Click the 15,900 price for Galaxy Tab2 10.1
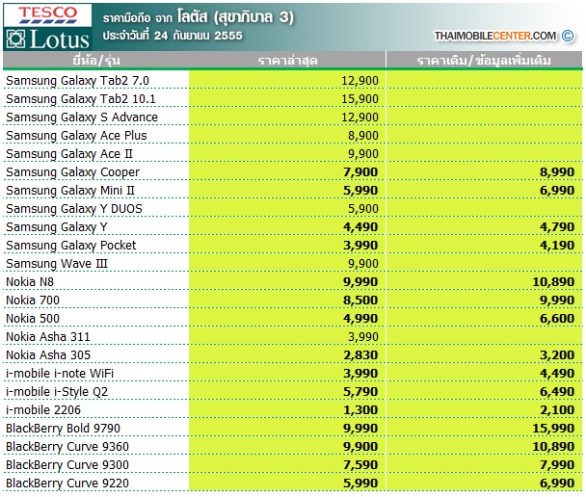 point(360,99)
